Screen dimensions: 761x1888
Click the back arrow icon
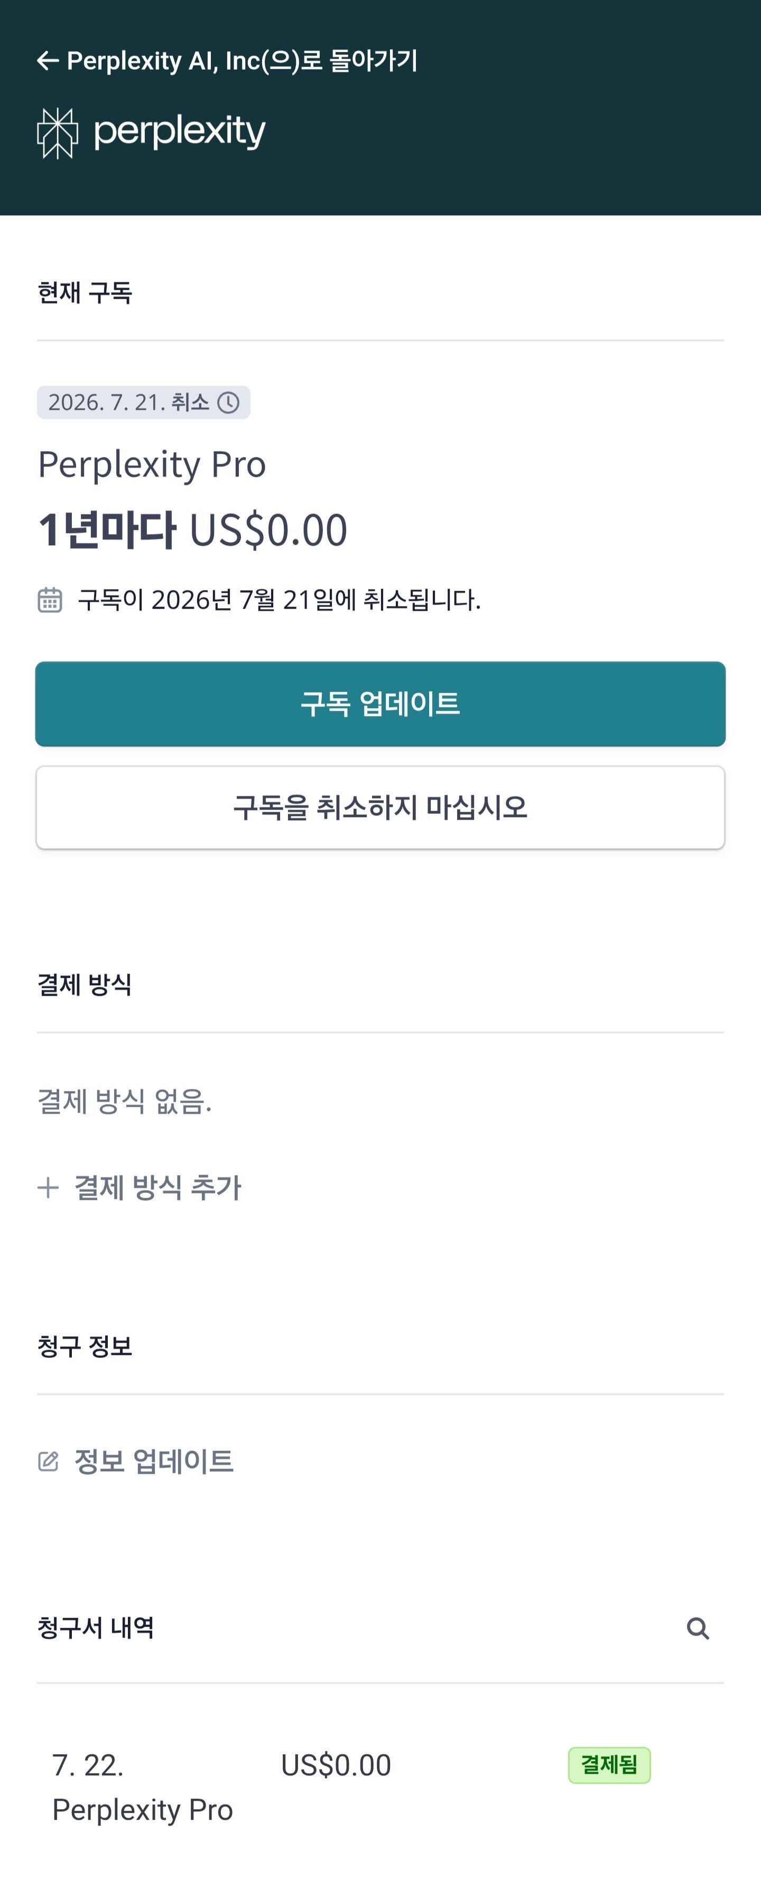click(x=48, y=61)
